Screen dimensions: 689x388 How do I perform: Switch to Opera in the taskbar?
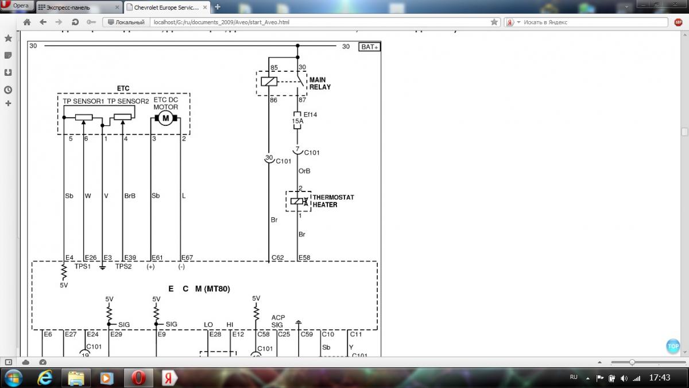click(138, 378)
